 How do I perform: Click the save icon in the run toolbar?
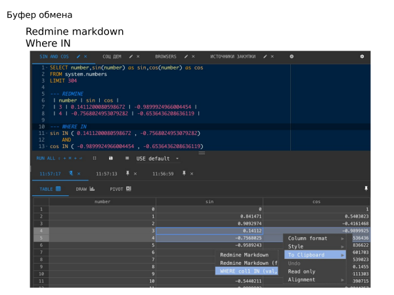[110, 158]
